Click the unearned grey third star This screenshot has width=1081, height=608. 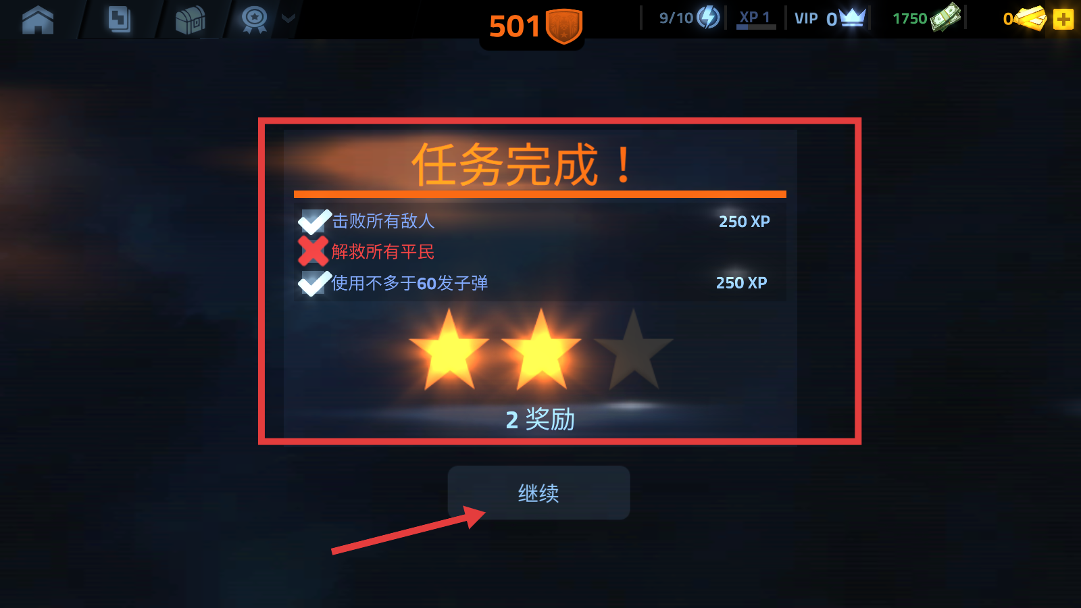633,350
